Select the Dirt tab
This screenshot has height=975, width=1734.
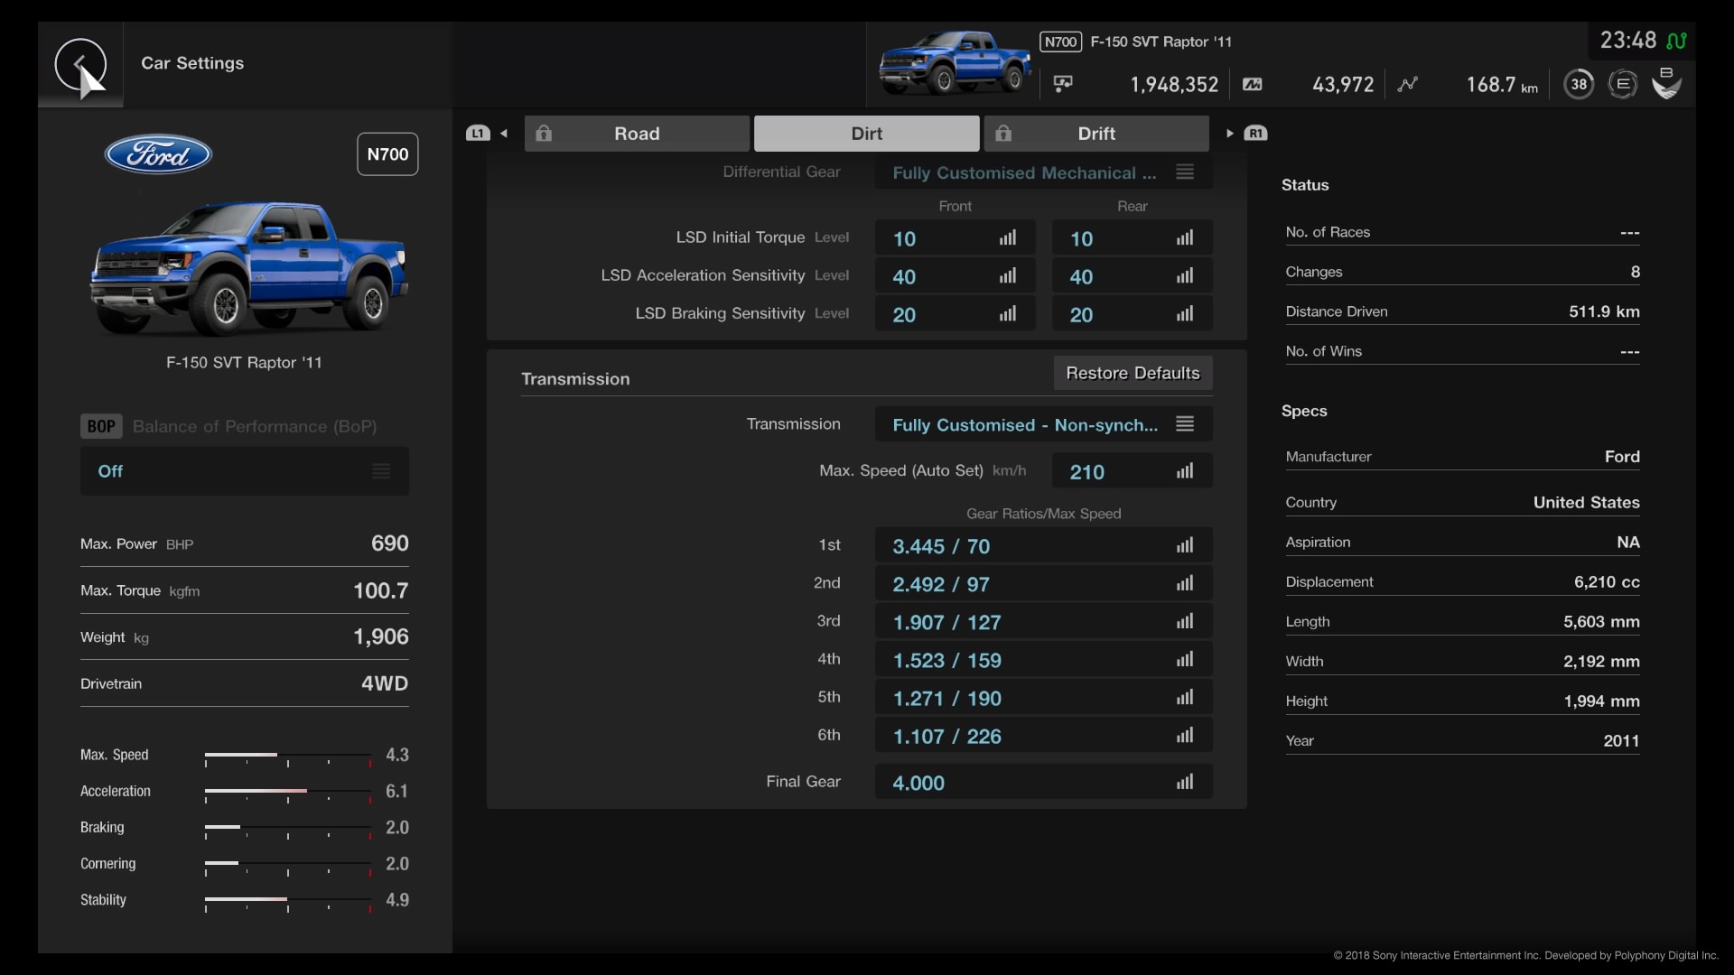click(x=866, y=134)
